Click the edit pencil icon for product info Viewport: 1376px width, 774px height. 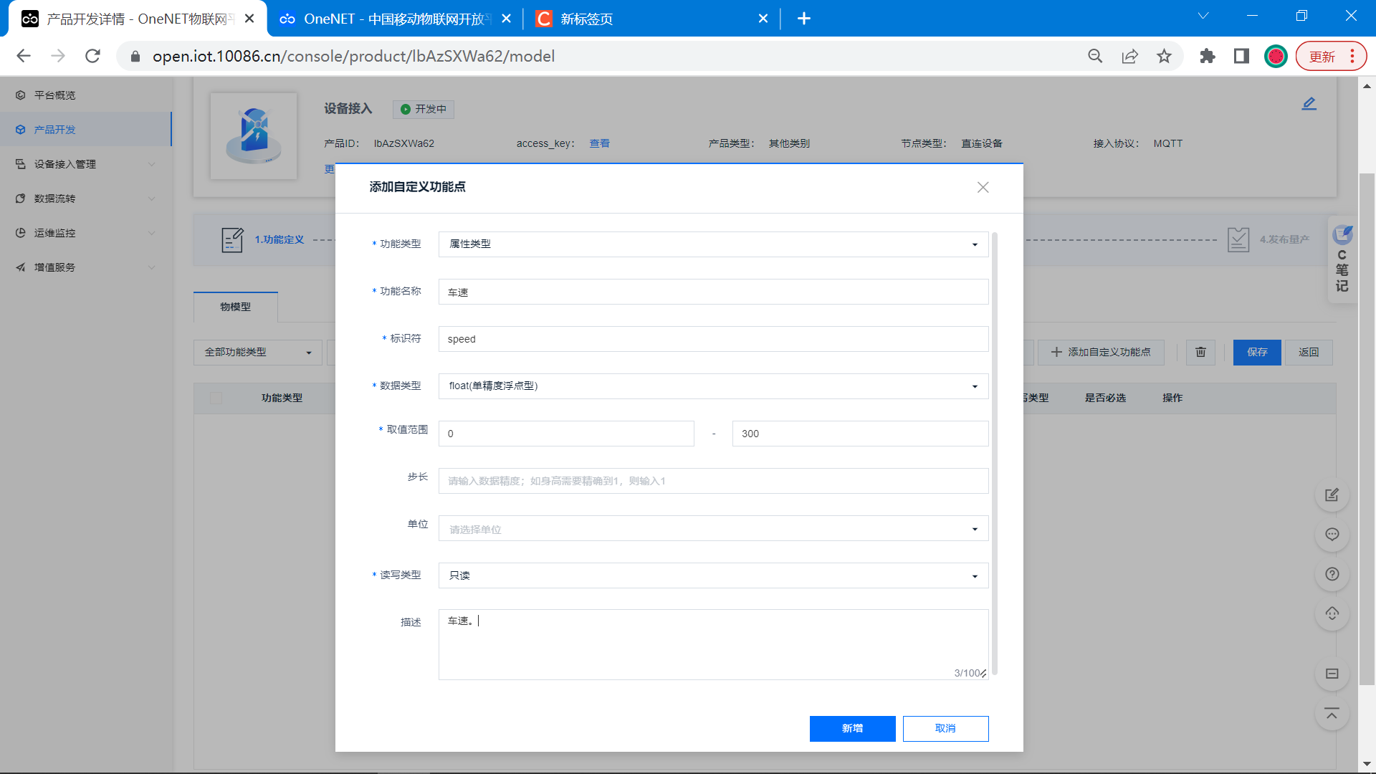[x=1309, y=104]
